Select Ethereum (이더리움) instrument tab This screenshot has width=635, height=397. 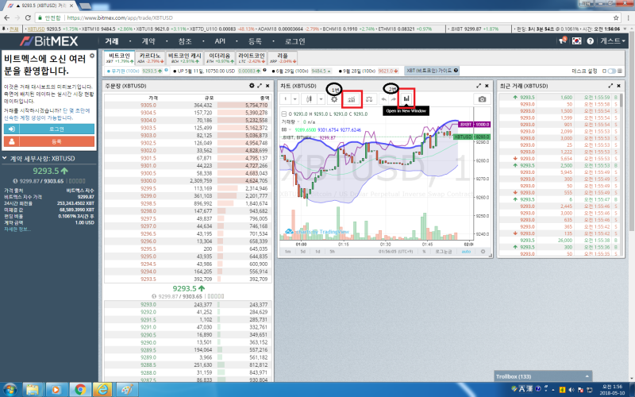pyautogui.click(x=220, y=57)
